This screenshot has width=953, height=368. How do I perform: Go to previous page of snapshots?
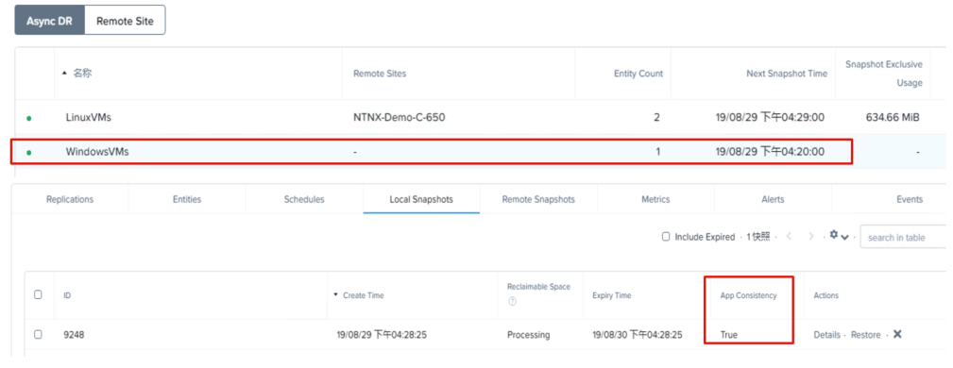pyautogui.click(x=789, y=236)
